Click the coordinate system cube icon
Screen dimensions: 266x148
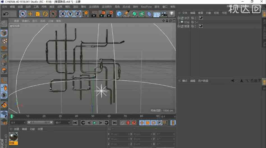pos(86,14)
